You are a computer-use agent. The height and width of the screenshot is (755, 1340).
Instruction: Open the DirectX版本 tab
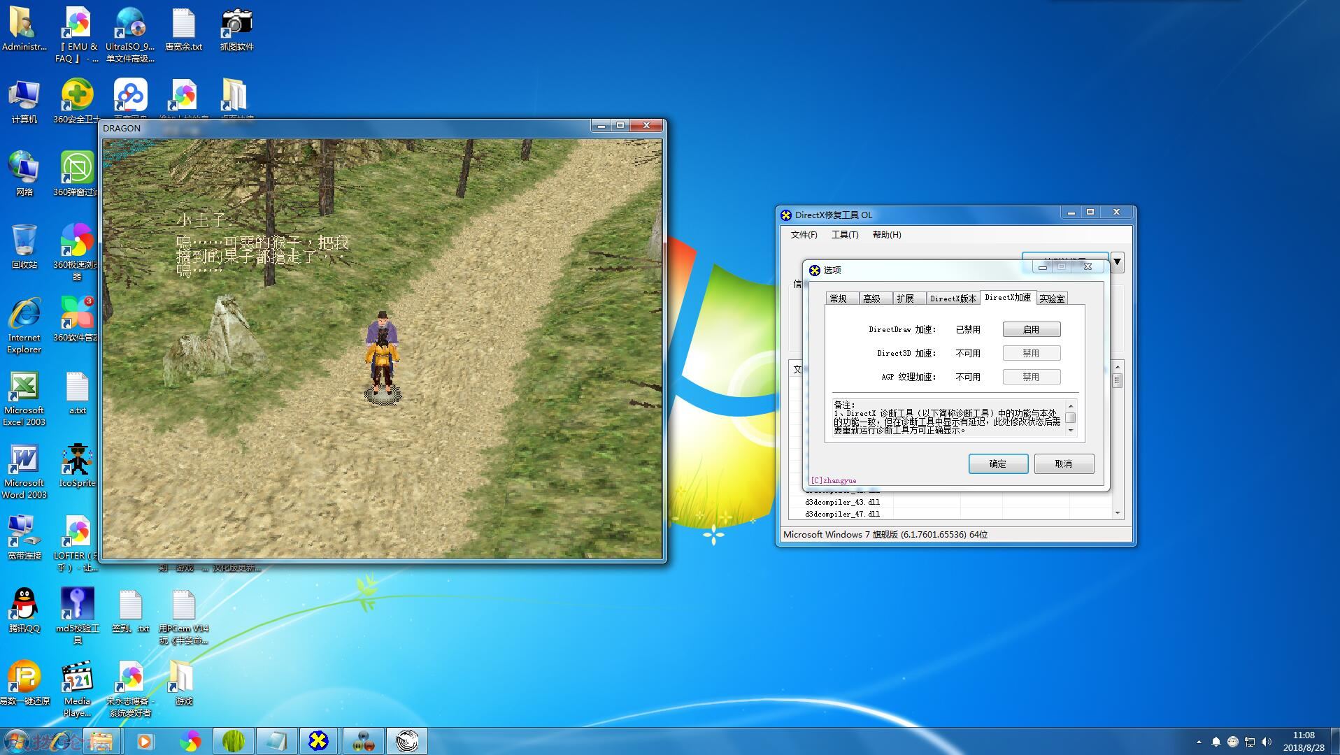pyautogui.click(x=953, y=299)
